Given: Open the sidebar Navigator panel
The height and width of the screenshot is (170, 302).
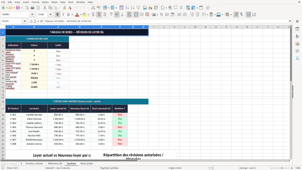Looking at the screenshot, I should click(297, 51).
